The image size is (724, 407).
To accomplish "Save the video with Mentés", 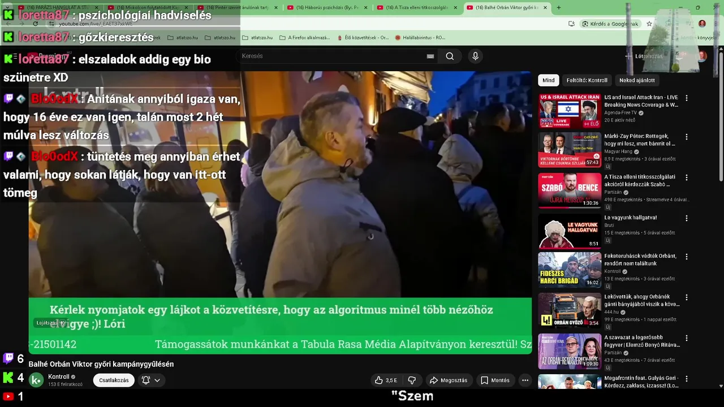I will [x=495, y=380].
